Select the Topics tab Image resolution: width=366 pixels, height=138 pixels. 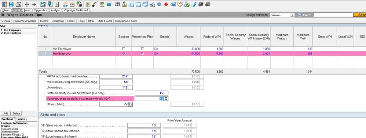pos(20,119)
